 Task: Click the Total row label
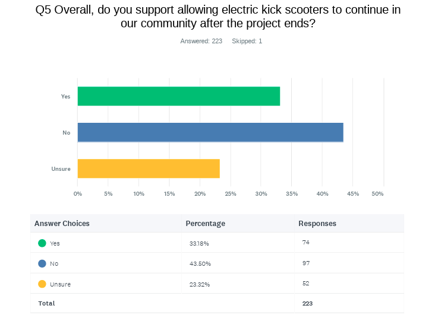click(x=46, y=303)
